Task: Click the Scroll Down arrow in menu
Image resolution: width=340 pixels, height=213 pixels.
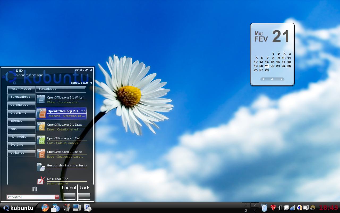Action: pos(91,83)
